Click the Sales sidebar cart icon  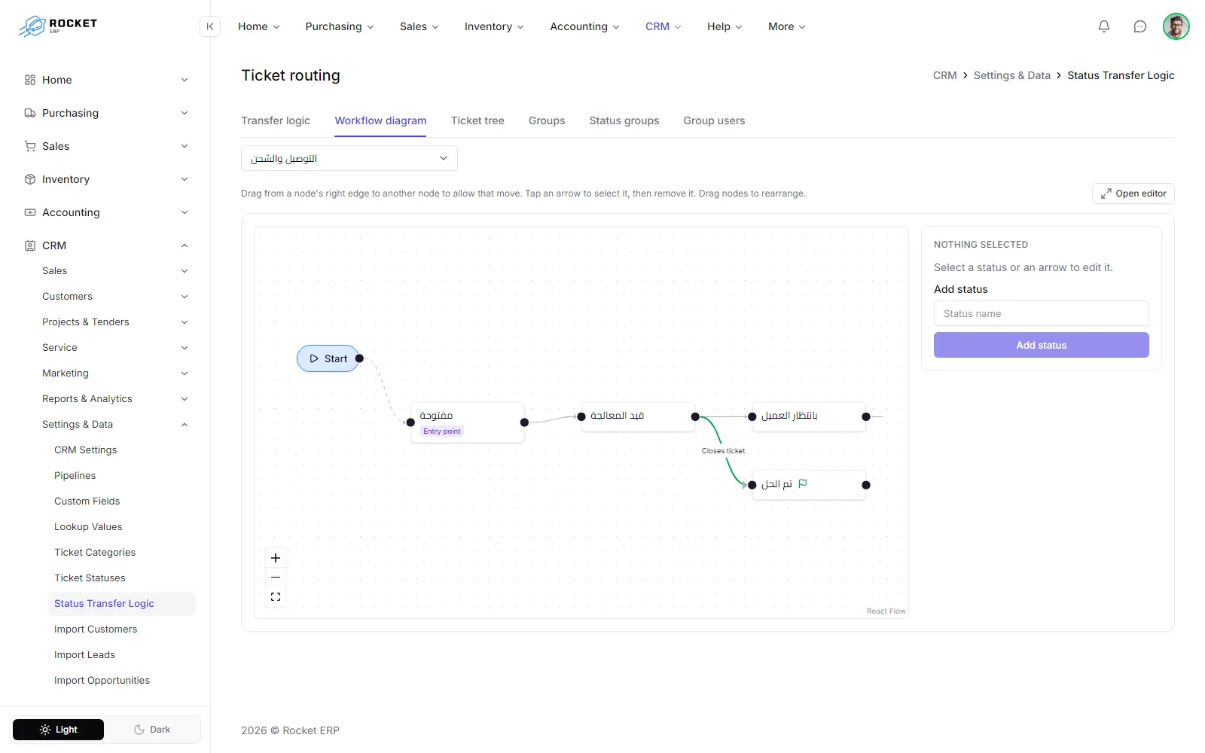pos(30,146)
